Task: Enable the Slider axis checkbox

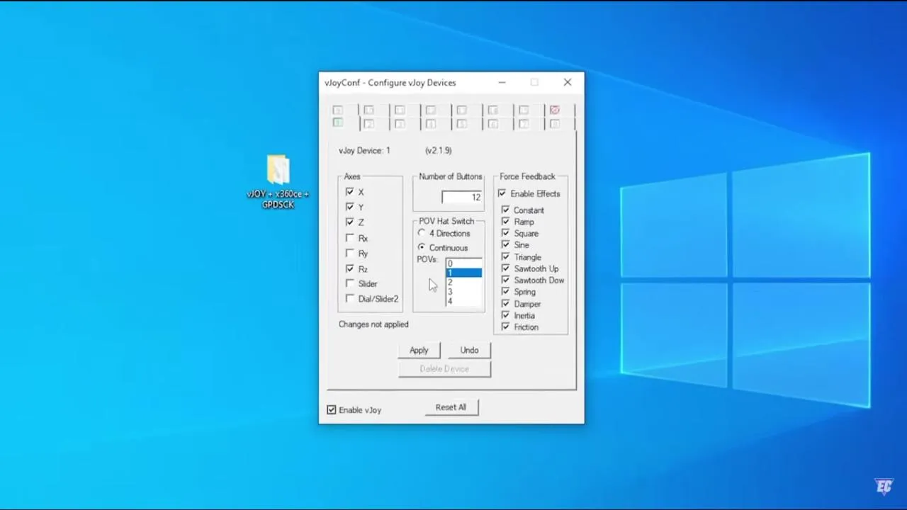Action: (349, 283)
